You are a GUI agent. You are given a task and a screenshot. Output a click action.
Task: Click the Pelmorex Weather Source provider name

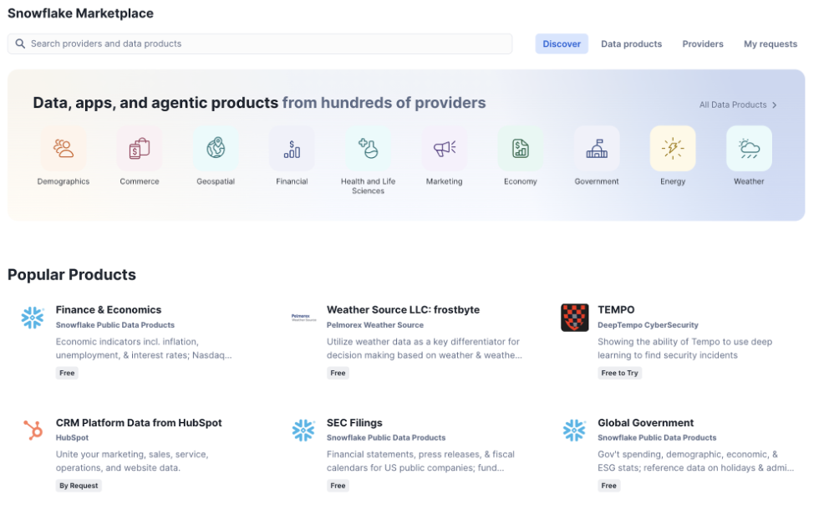(374, 325)
